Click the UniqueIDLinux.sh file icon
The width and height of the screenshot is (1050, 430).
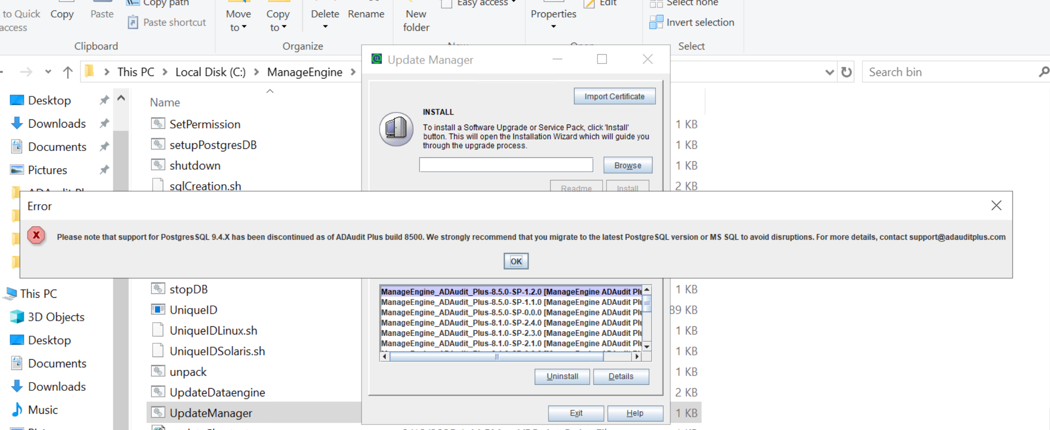point(158,330)
